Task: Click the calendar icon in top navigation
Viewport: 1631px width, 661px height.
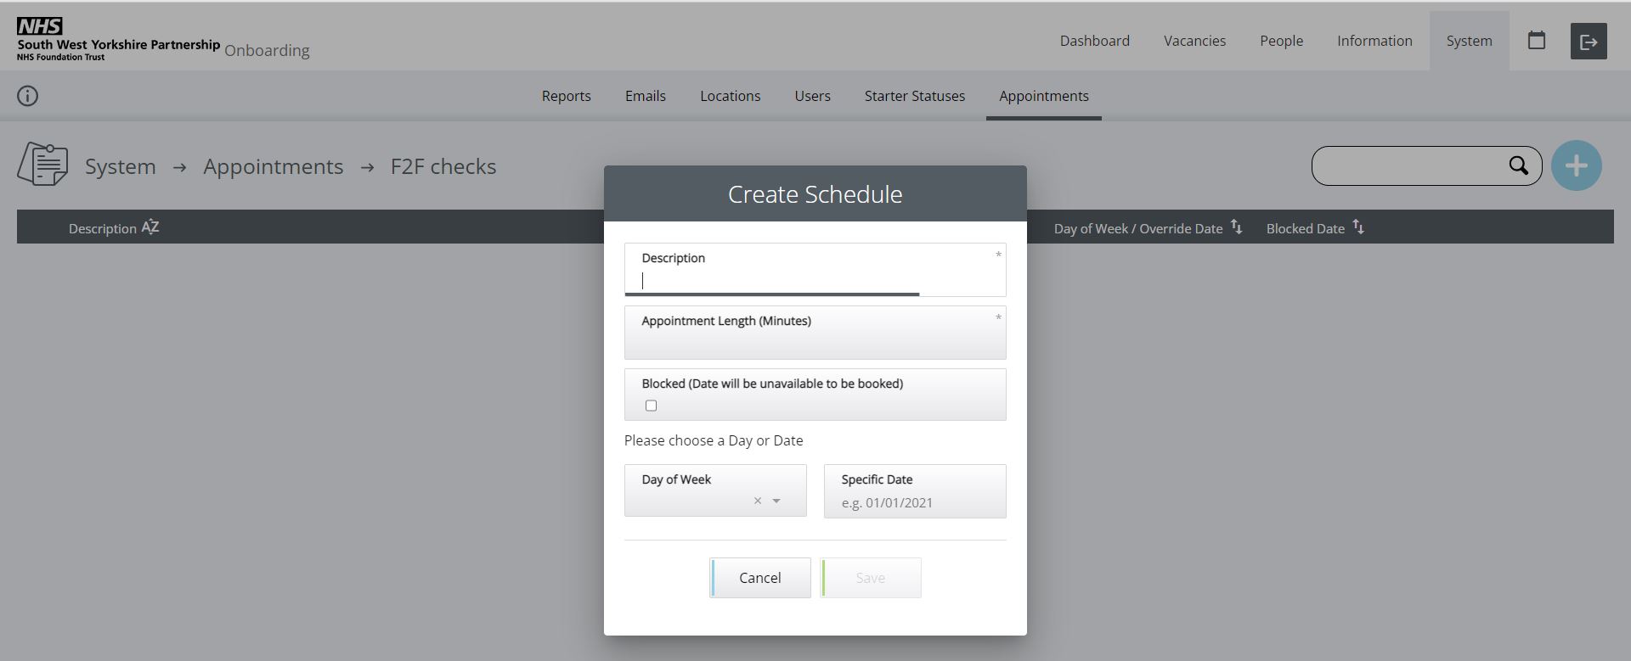Action: (x=1536, y=41)
